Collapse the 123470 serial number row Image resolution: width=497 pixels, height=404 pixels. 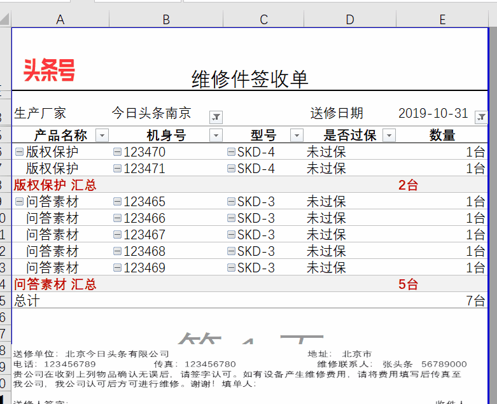coord(117,152)
